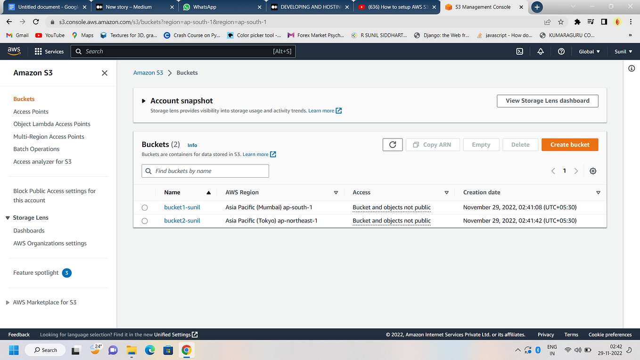Screen dimensions: 640x360
Task: Open the help question mark menu
Action: point(561,51)
